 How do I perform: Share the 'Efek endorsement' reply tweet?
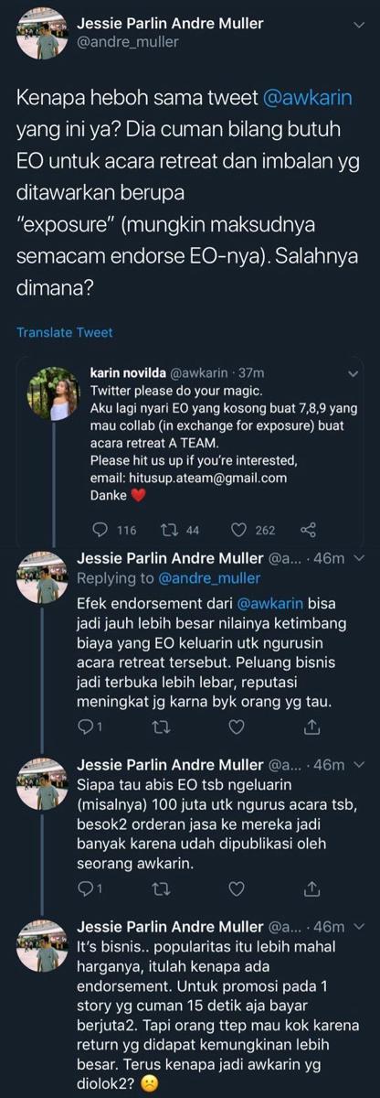pos(311,728)
